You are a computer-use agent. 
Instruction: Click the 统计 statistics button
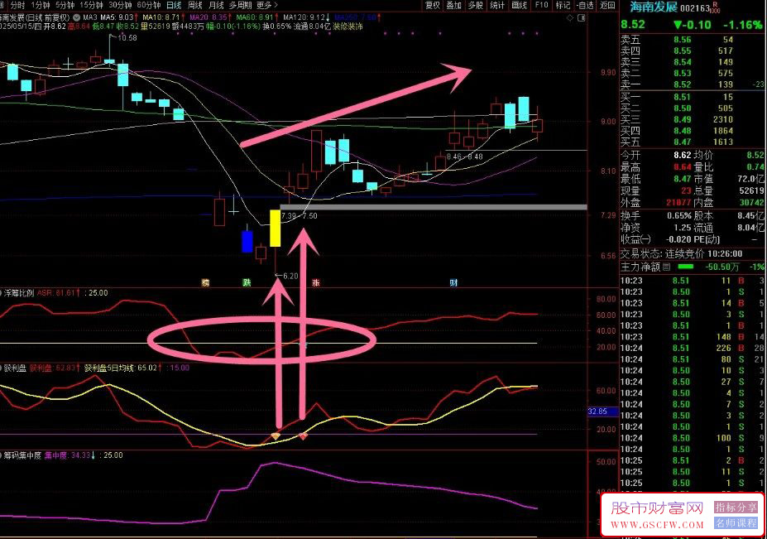(x=497, y=5)
